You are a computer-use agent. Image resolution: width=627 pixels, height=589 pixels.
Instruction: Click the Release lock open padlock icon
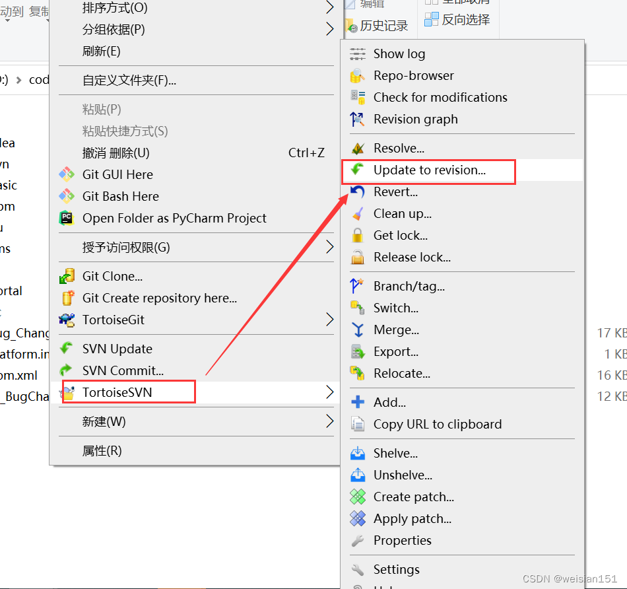[358, 258]
